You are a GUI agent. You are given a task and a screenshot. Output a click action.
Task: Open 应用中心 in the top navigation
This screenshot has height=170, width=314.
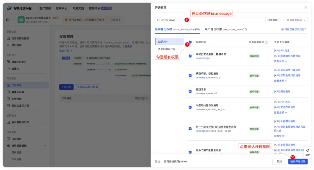pos(61,8)
